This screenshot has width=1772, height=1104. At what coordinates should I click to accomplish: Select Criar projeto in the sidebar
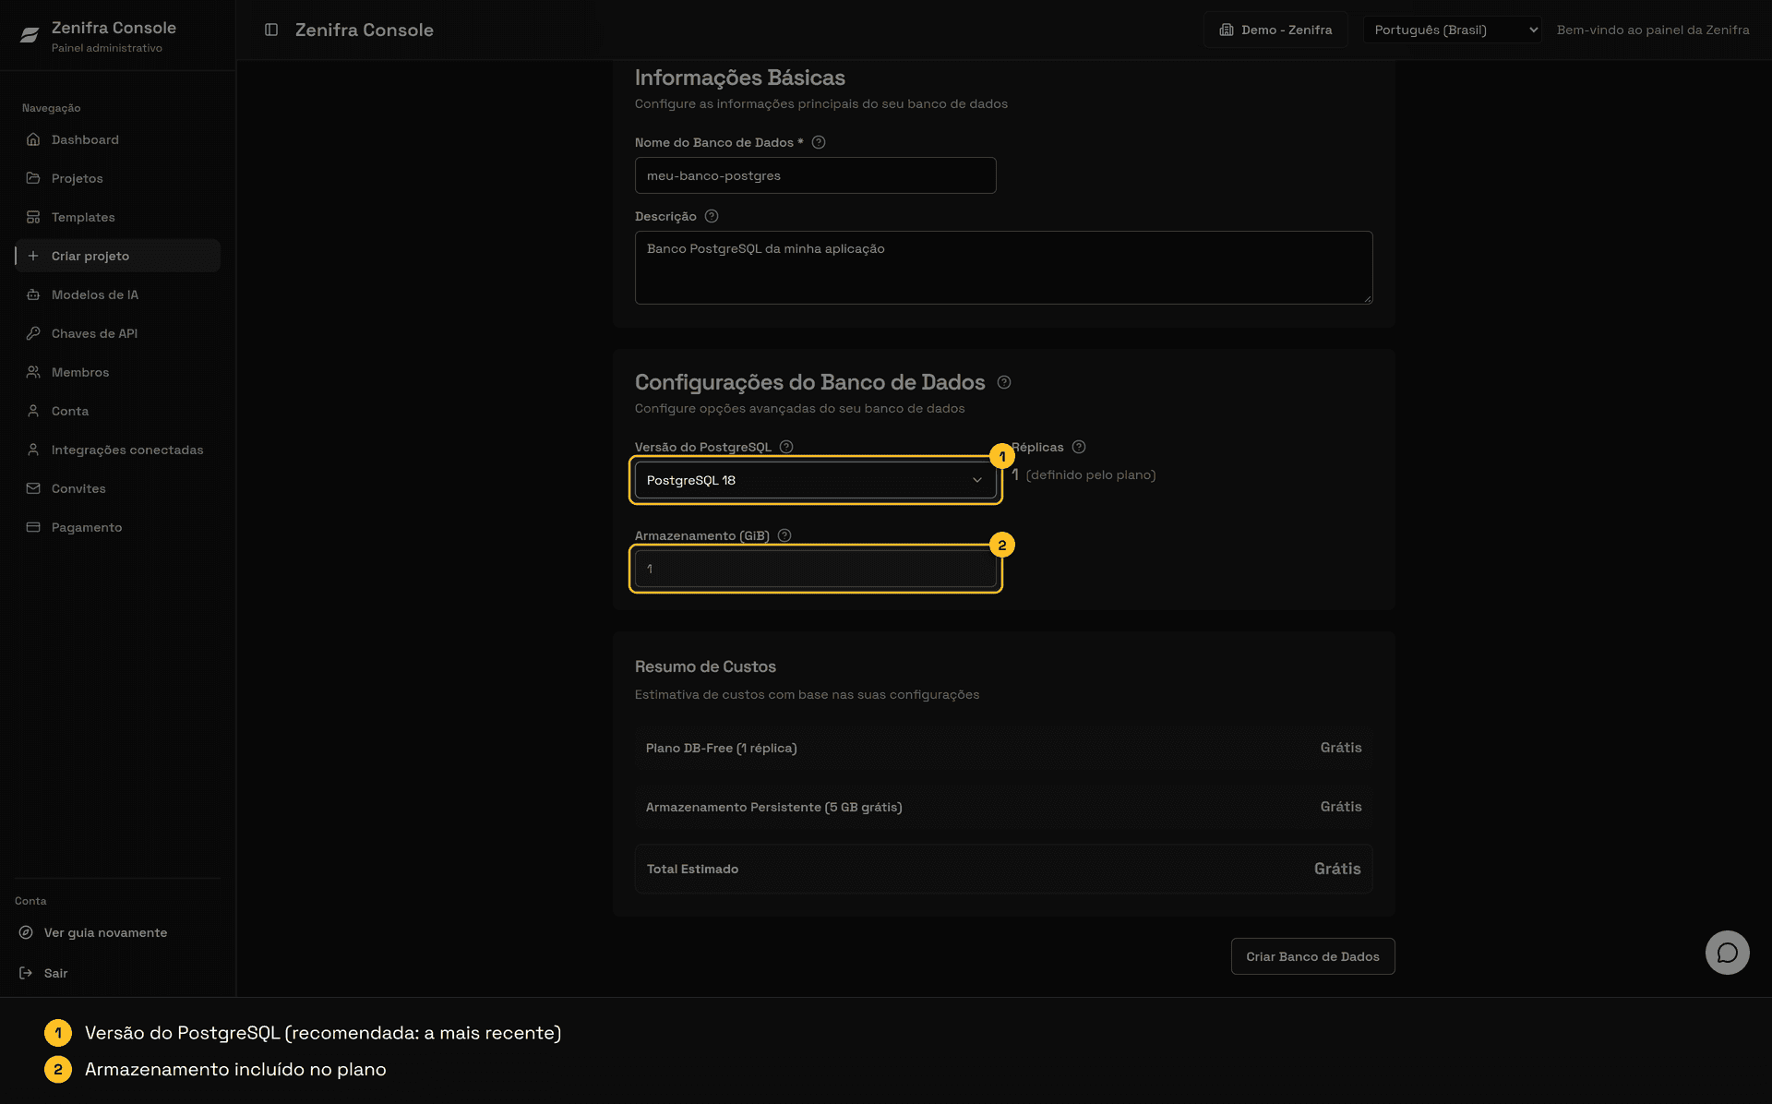pyautogui.click(x=118, y=256)
